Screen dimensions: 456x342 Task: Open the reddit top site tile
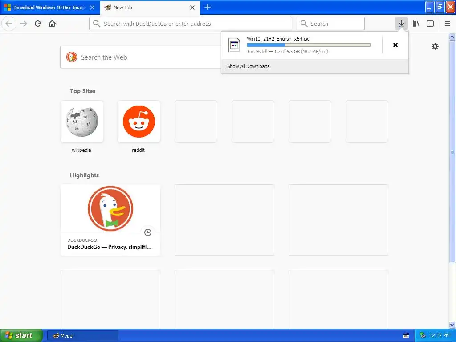point(139,122)
